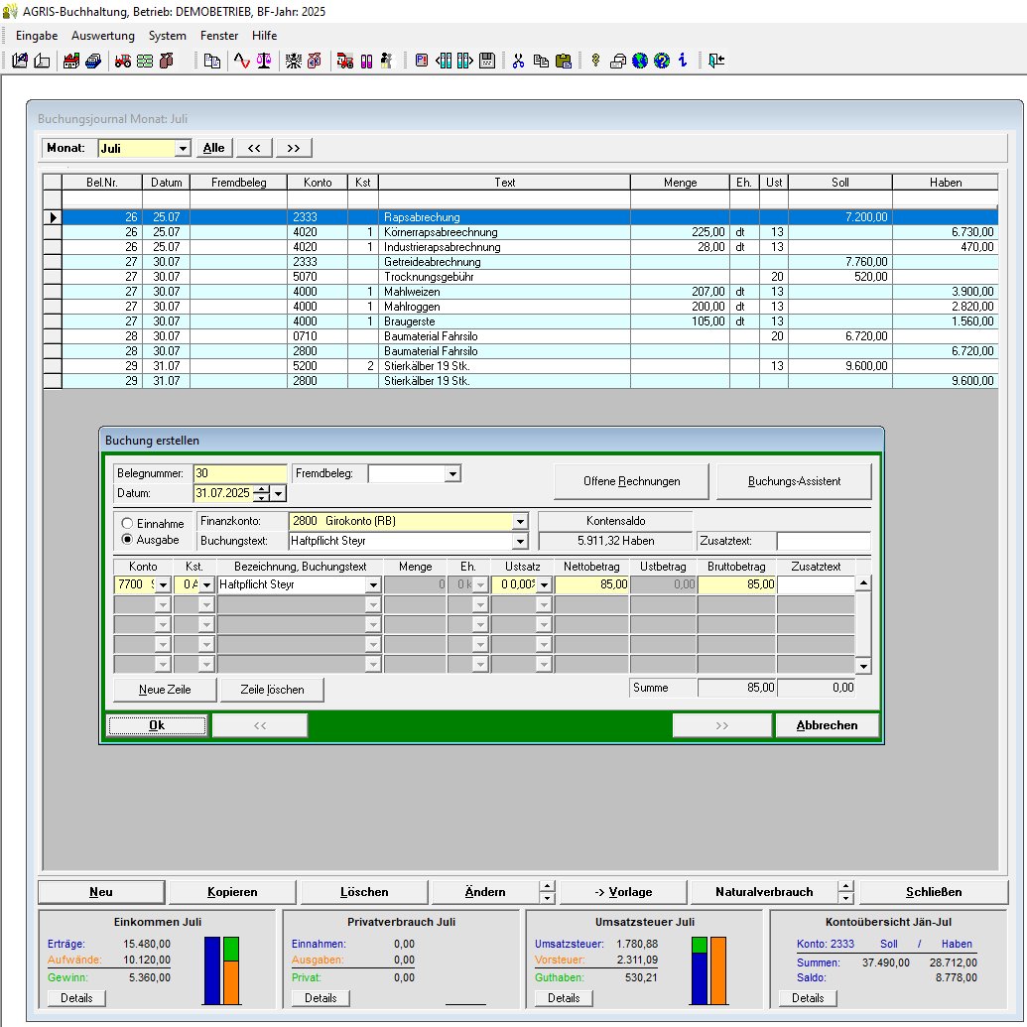Click the exit door icon
This screenshot has width=1027, height=1027.
(x=716, y=61)
